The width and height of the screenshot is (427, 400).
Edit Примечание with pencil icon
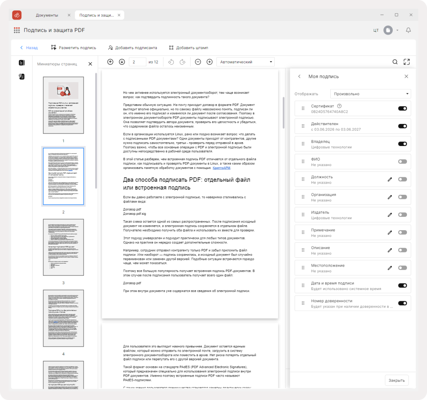point(390,232)
